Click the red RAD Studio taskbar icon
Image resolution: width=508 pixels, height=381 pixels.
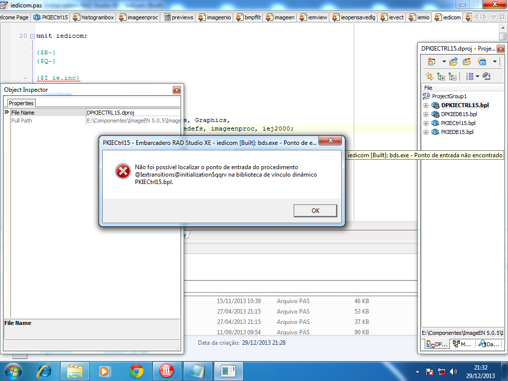point(167,371)
